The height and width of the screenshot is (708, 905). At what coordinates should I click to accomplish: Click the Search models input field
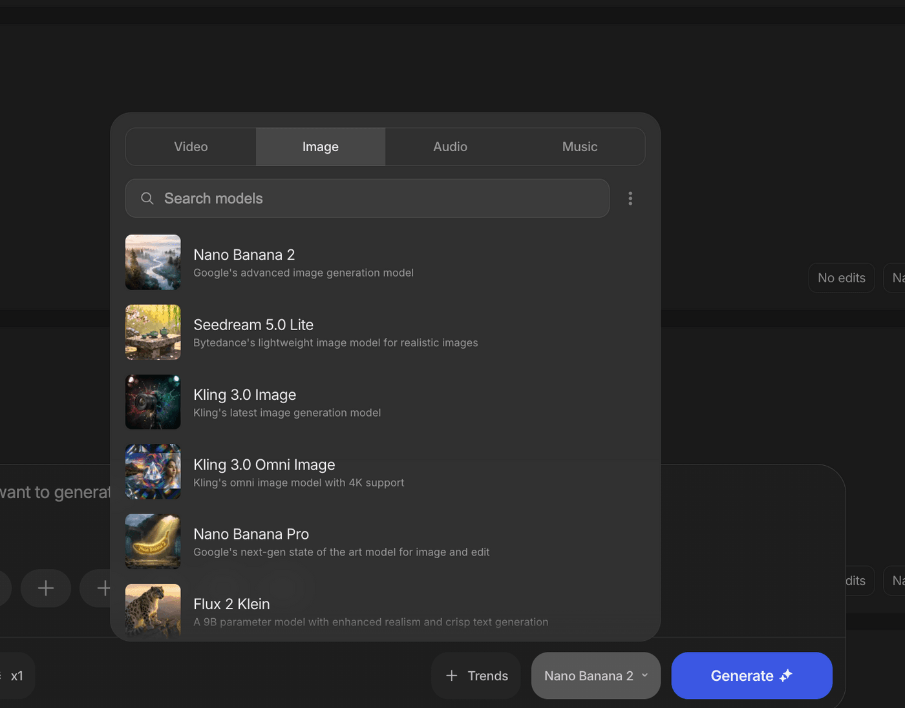(x=375, y=198)
